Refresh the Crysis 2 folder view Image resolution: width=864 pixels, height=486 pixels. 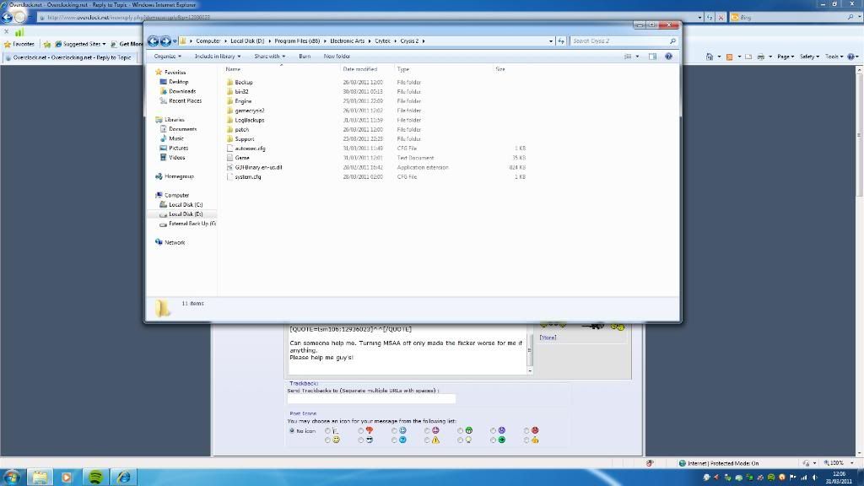(x=561, y=40)
